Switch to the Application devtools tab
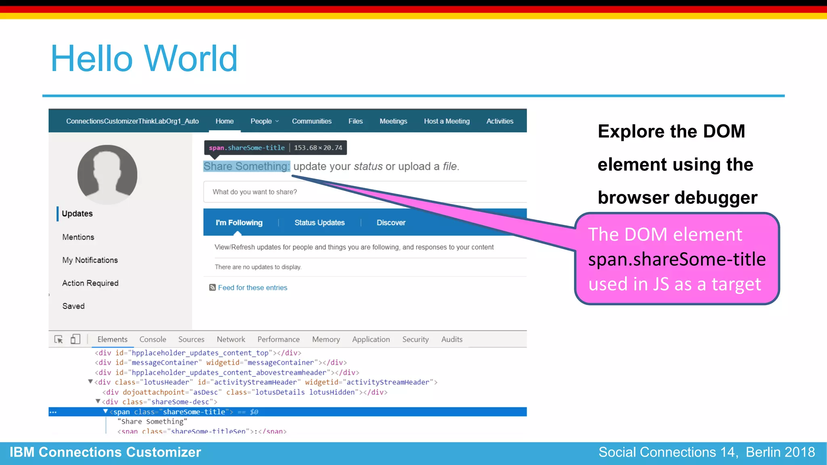Image resolution: width=827 pixels, height=465 pixels. click(x=371, y=339)
